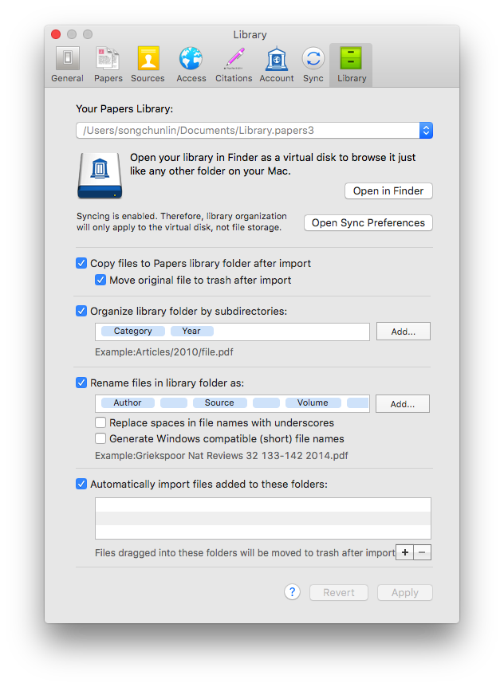This screenshot has width=504, height=687.
Task: Click Add for rename file tokens
Action: pos(403,403)
